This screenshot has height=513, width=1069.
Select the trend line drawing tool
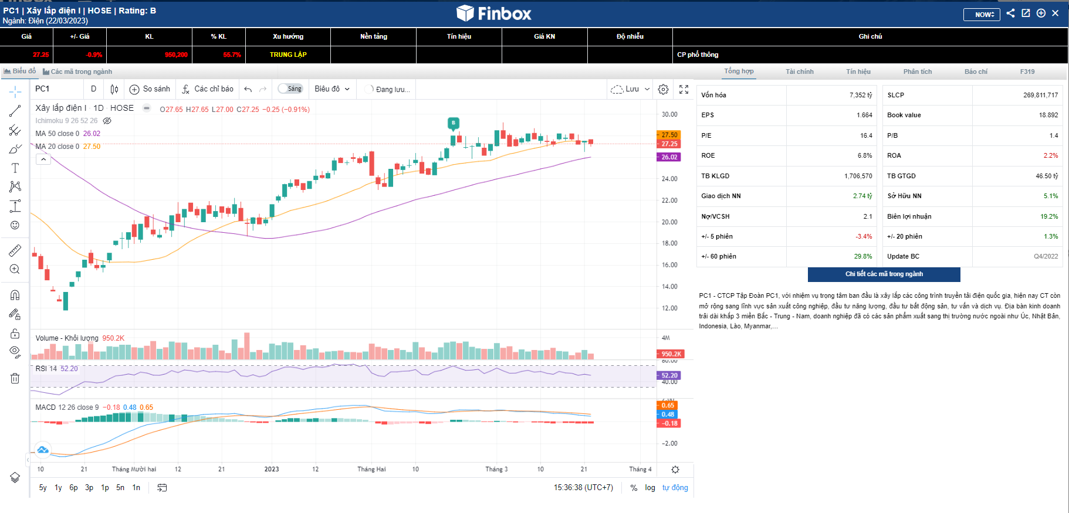point(15,111)
